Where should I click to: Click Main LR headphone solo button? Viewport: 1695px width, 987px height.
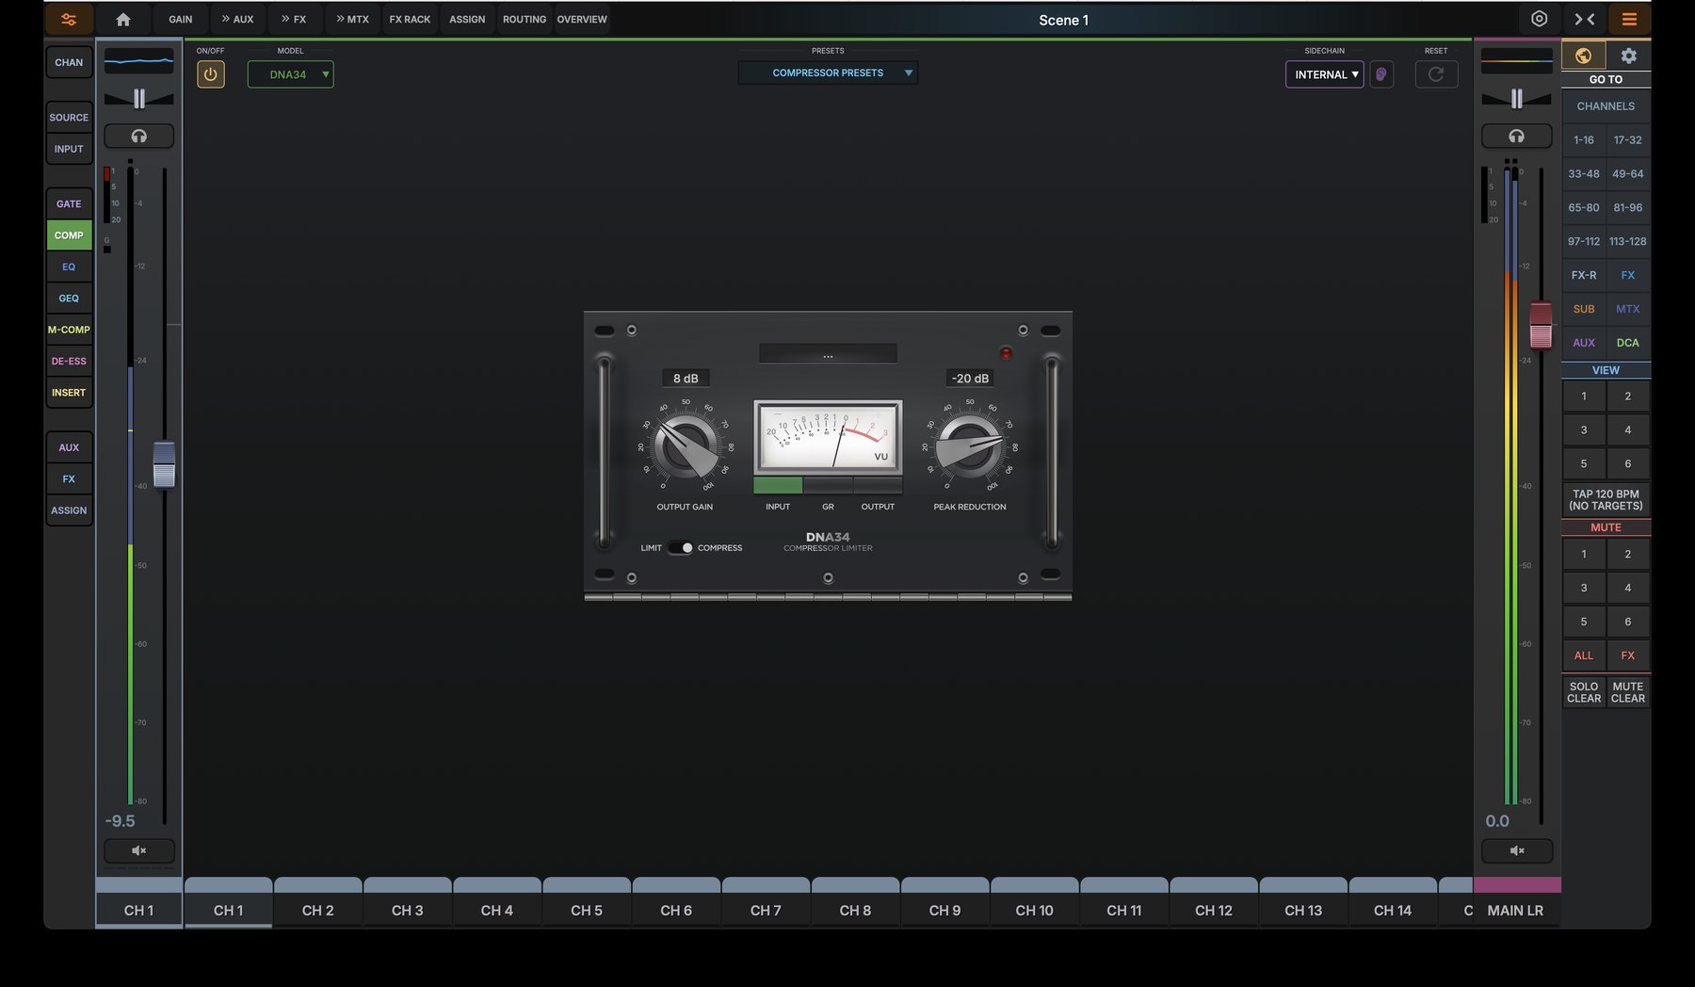pos(1516,137)
